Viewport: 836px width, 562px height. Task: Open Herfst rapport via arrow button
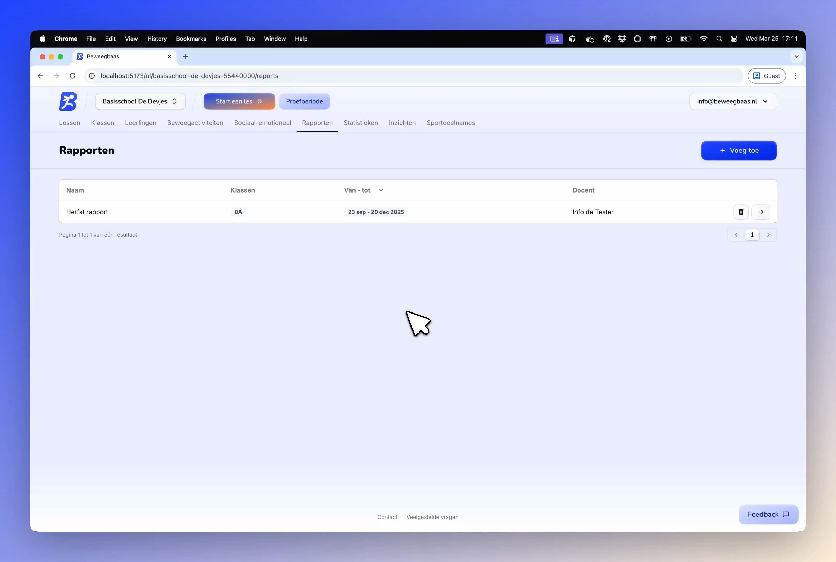point(760,212)
